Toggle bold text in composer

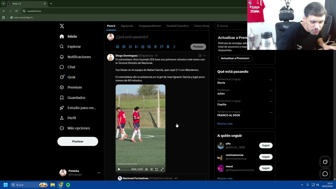tap(168, 47)
